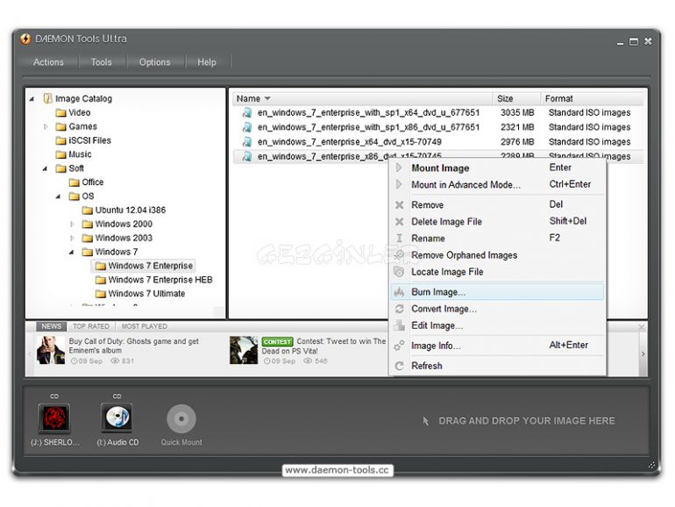Click the circular arrow icon beside Refresh
The height and width of the screenshot is (507, 675).
point(400,366)
